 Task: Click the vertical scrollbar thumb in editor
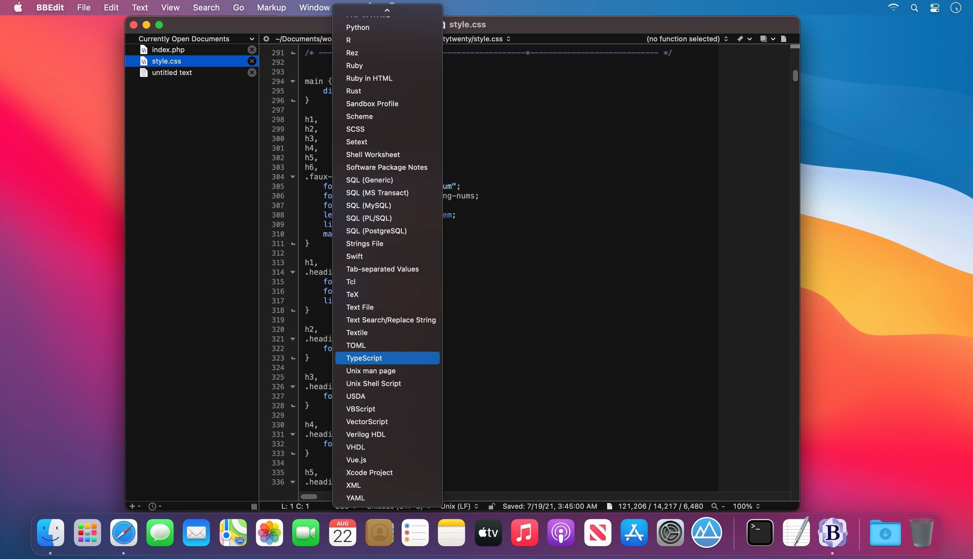click(795, 76)
